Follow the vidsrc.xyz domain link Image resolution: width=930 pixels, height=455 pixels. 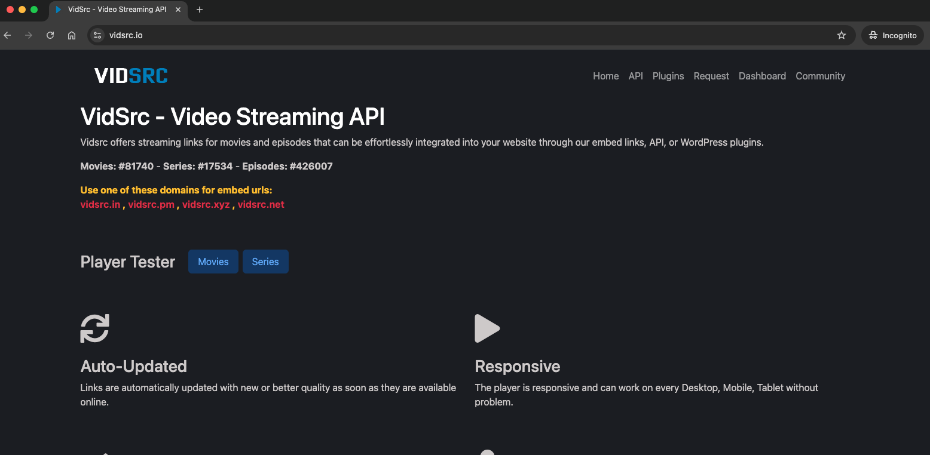click(206, 204)
